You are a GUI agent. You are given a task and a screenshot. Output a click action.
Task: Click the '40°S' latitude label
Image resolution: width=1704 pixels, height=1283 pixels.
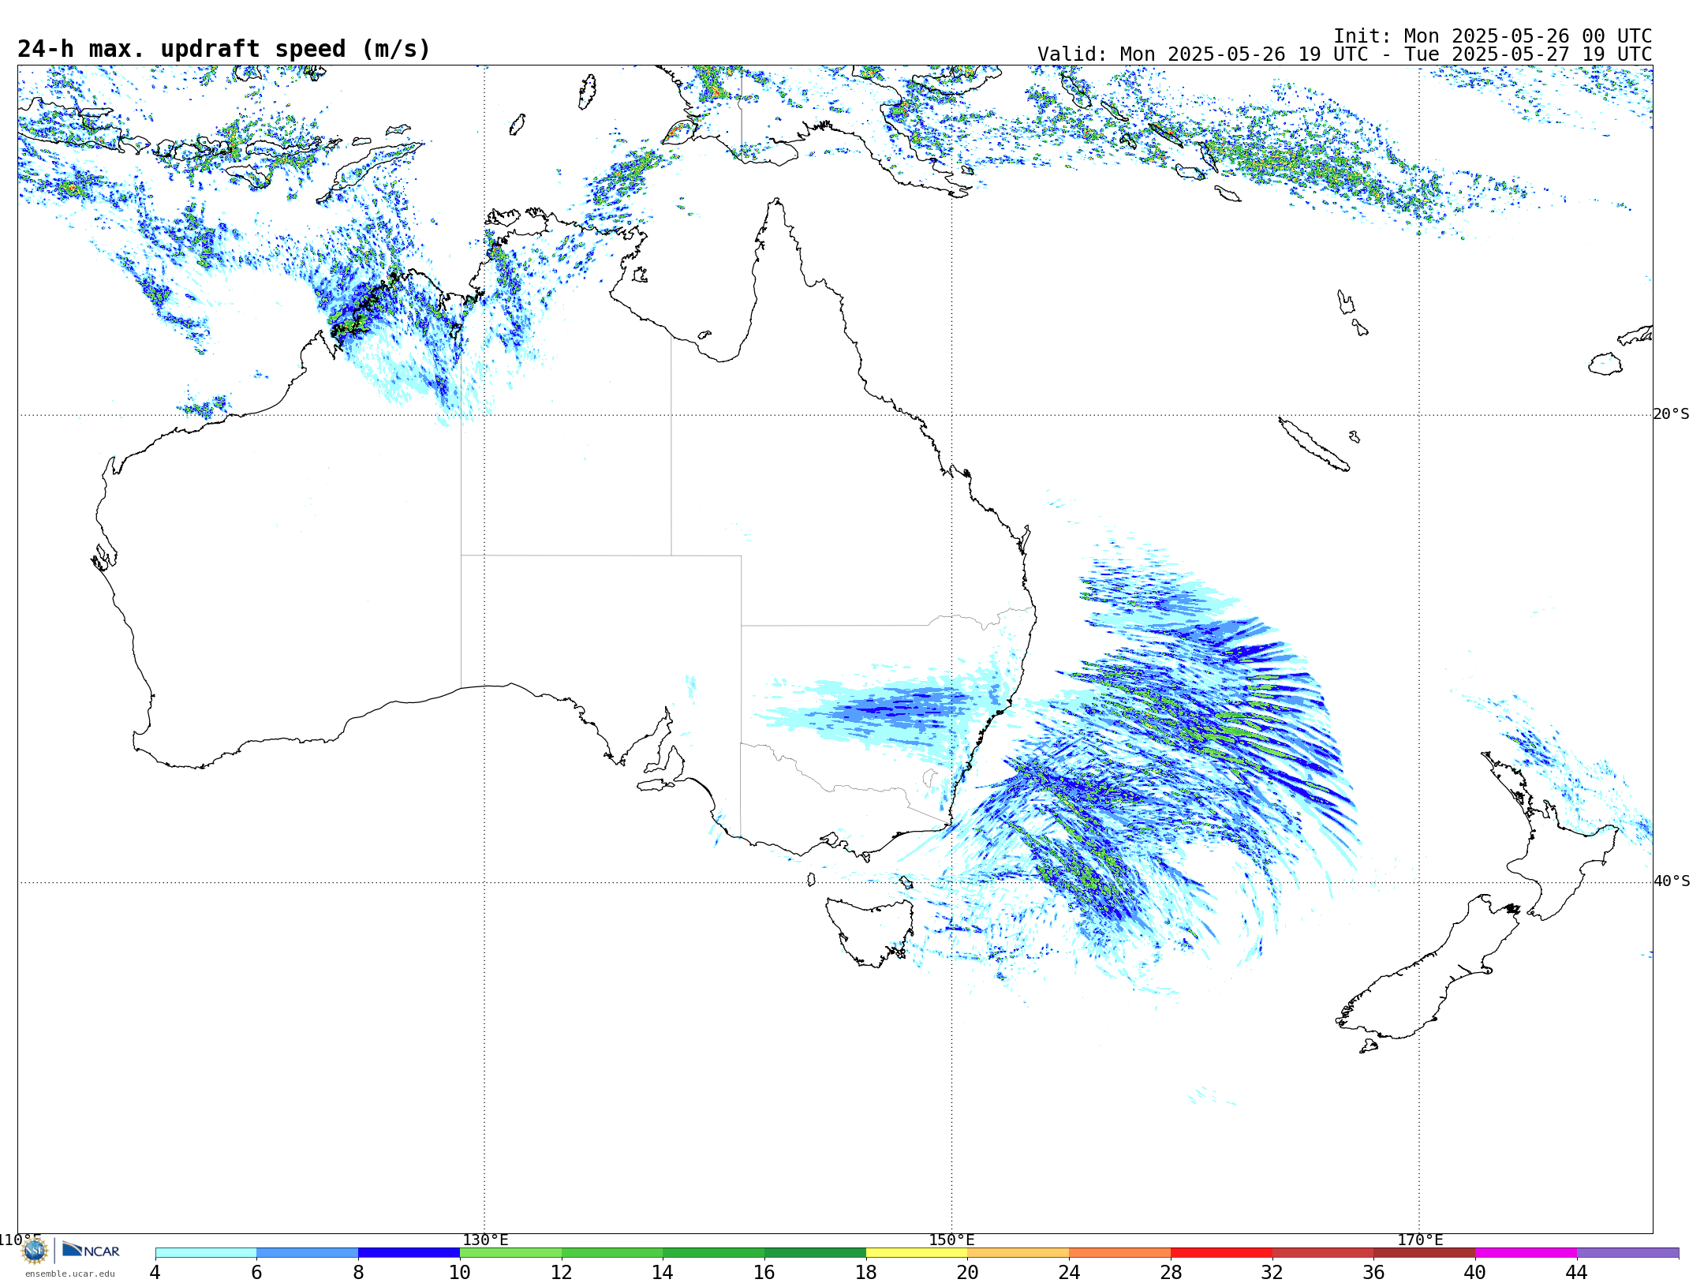pyautogui.click(x=1671, y=881)
